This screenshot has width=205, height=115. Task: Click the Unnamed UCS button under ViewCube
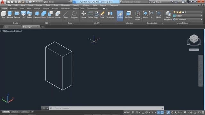point(194,50)
